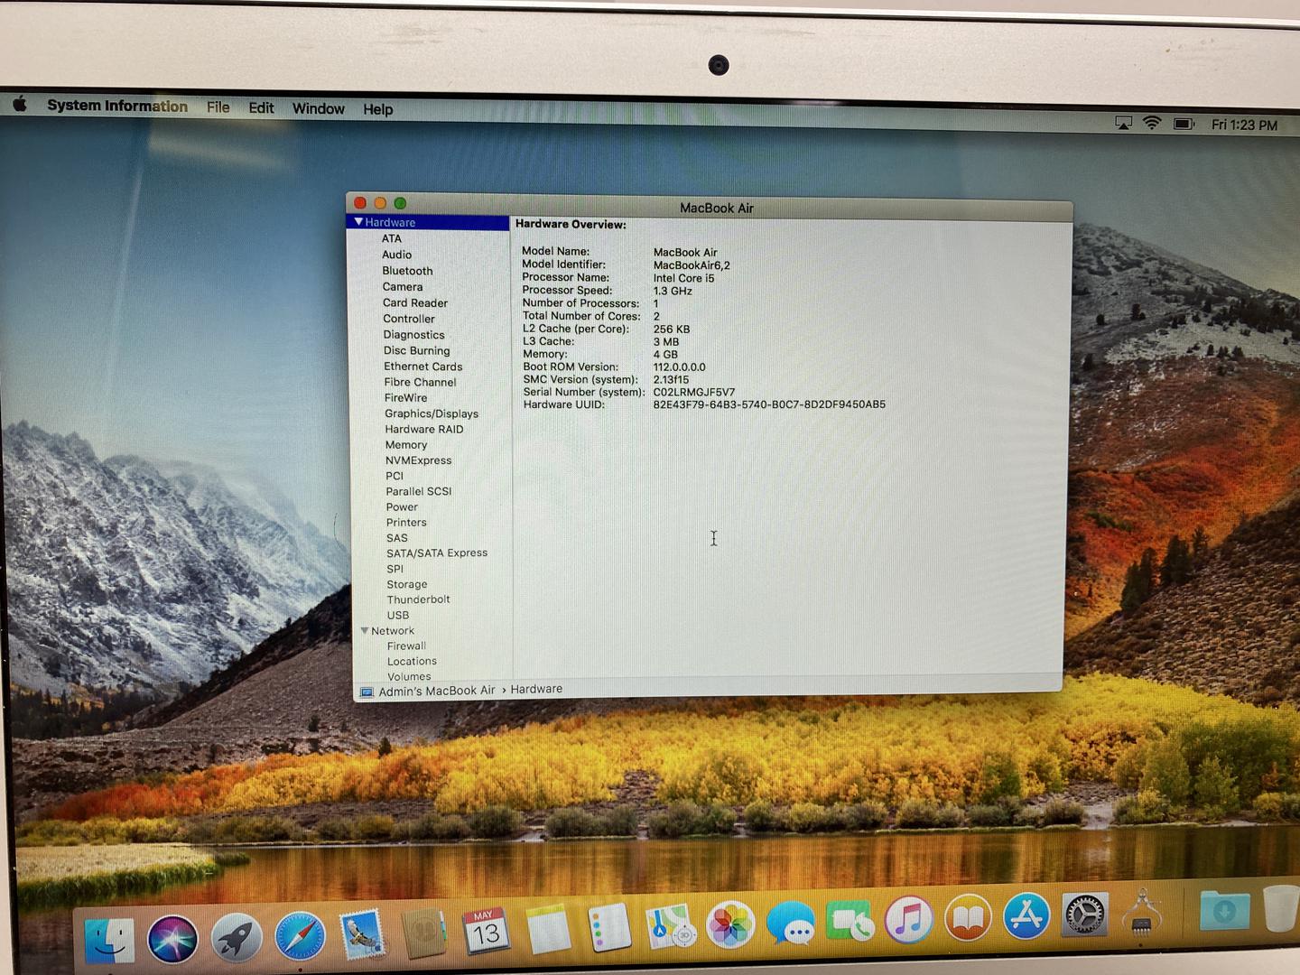The image size is (1300, 975).
Task: Open Mail stamp icon in Dock
Action: coord(362,934)
